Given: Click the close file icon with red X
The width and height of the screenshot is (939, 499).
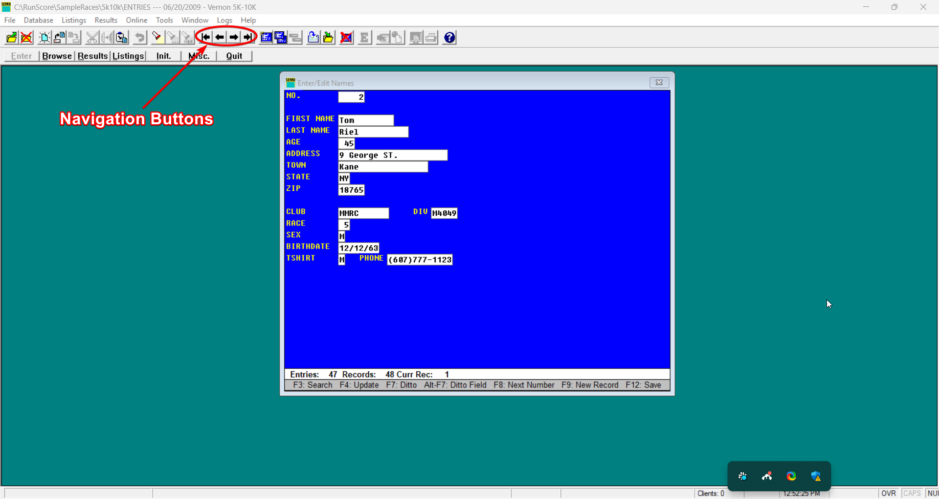Looking at the screenshot, I should (x=26, y=38).
